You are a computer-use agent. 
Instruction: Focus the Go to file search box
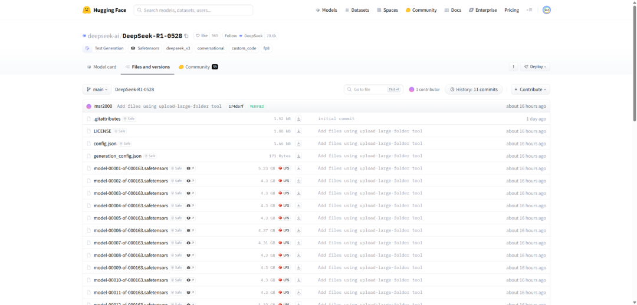point(374,89)
